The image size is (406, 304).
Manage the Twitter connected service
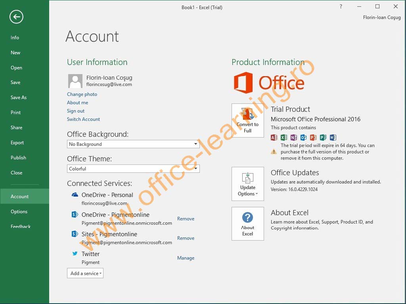click(x=186, y=258)
